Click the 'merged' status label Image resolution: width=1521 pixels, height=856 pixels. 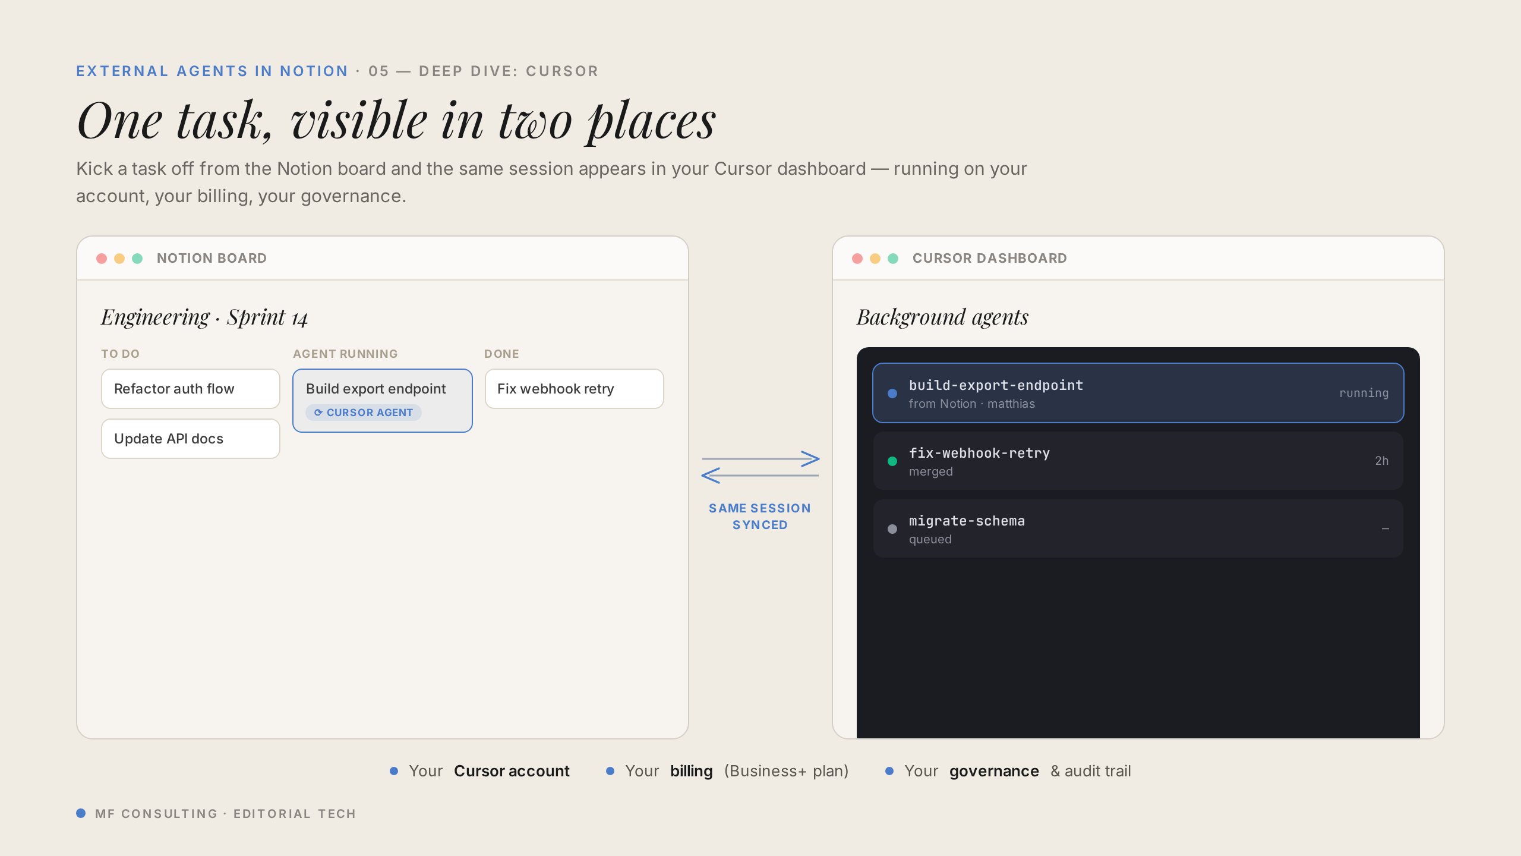(x=931, y=471)
